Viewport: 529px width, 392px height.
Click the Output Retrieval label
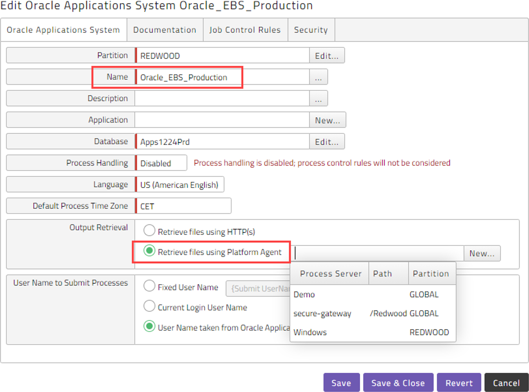[x=99, y=228]
